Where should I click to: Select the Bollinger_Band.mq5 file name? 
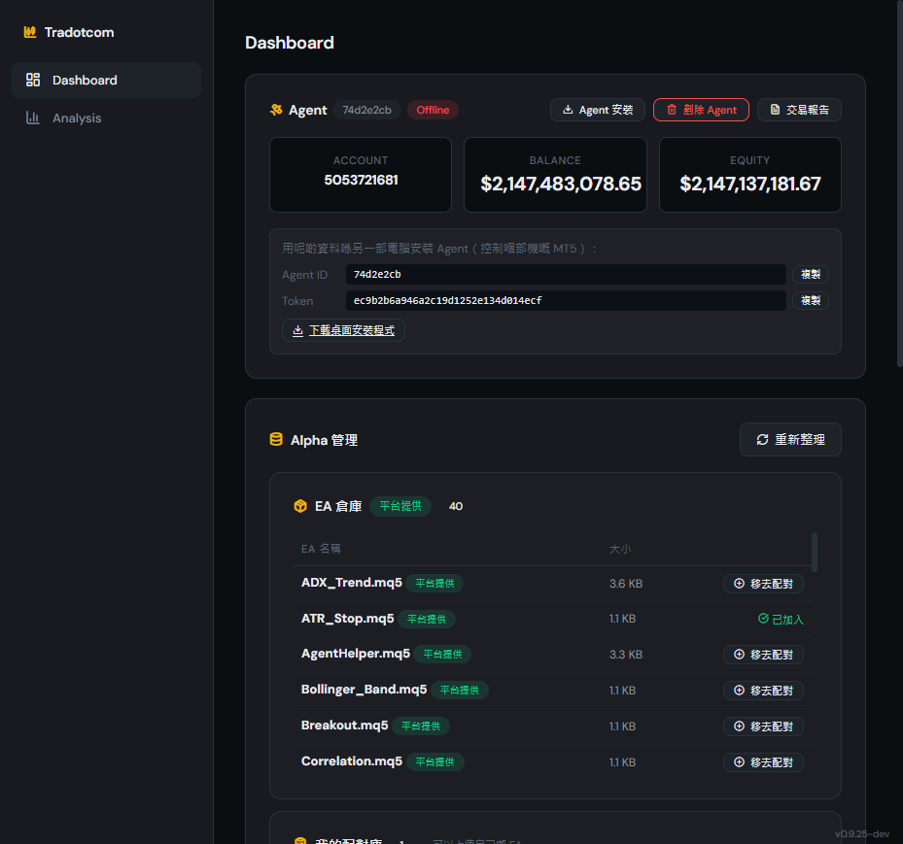click(364, 690)
